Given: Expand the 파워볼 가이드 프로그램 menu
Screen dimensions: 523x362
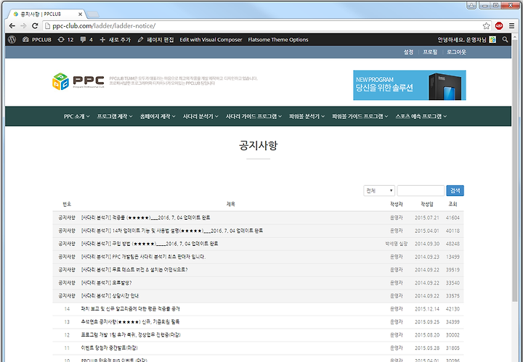Looking at the screenshot, I should point(360,116).
